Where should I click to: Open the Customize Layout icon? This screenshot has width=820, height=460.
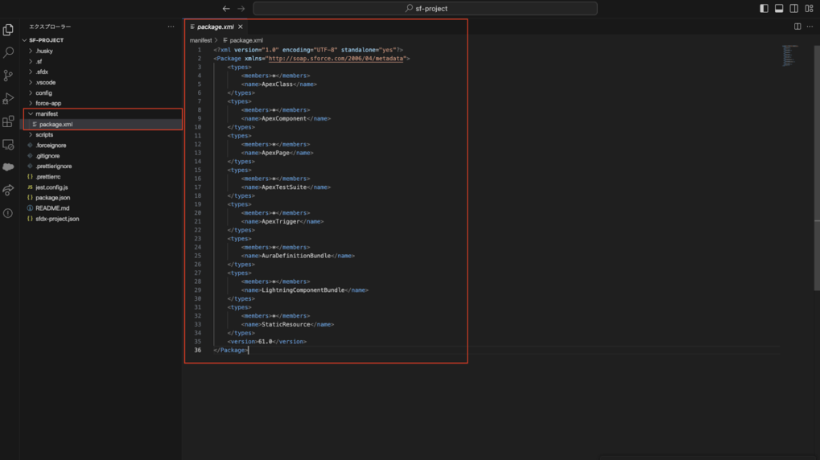[x=809, y=9]
